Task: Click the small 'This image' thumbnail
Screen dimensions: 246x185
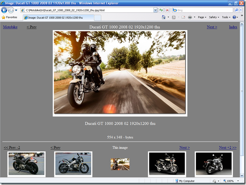Action: 120,164
